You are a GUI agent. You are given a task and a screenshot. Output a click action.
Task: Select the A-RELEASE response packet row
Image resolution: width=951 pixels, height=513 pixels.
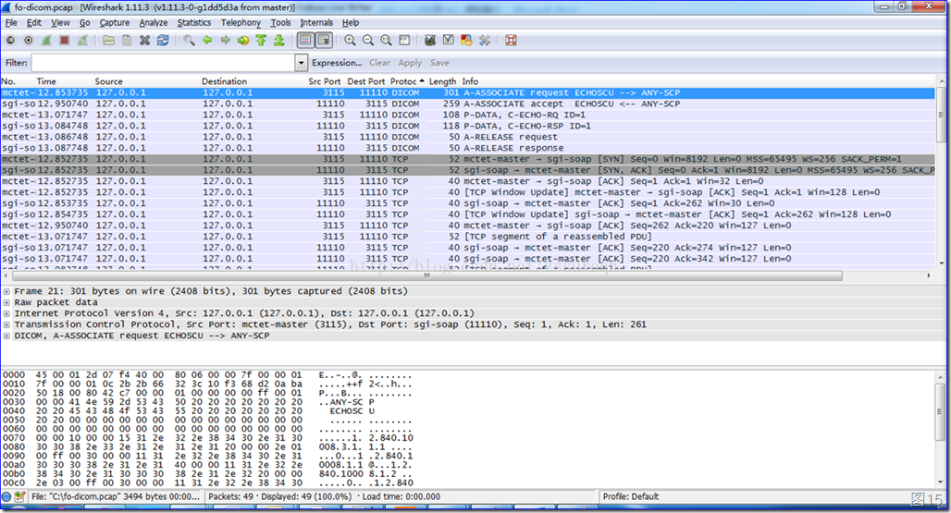point(467,148)
